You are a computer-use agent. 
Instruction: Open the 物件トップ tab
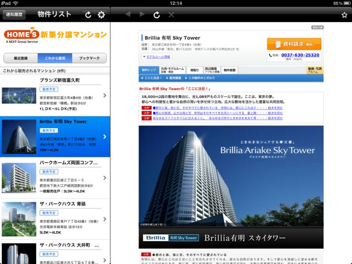point(148,70)
